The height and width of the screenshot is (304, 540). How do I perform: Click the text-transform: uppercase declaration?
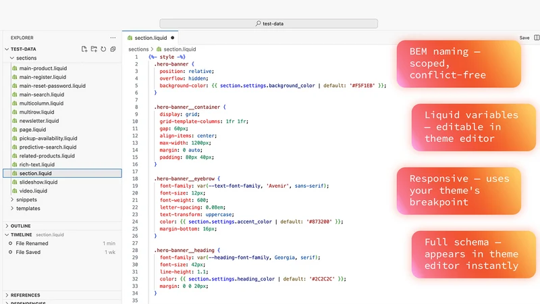[x=196, y=214]
